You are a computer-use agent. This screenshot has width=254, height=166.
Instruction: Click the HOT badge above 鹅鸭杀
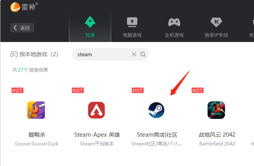pos(17,90)
